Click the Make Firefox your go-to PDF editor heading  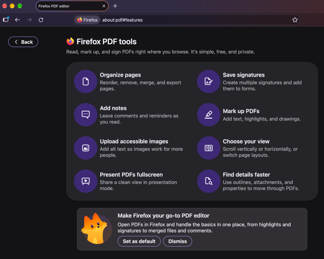coord(164,216)
